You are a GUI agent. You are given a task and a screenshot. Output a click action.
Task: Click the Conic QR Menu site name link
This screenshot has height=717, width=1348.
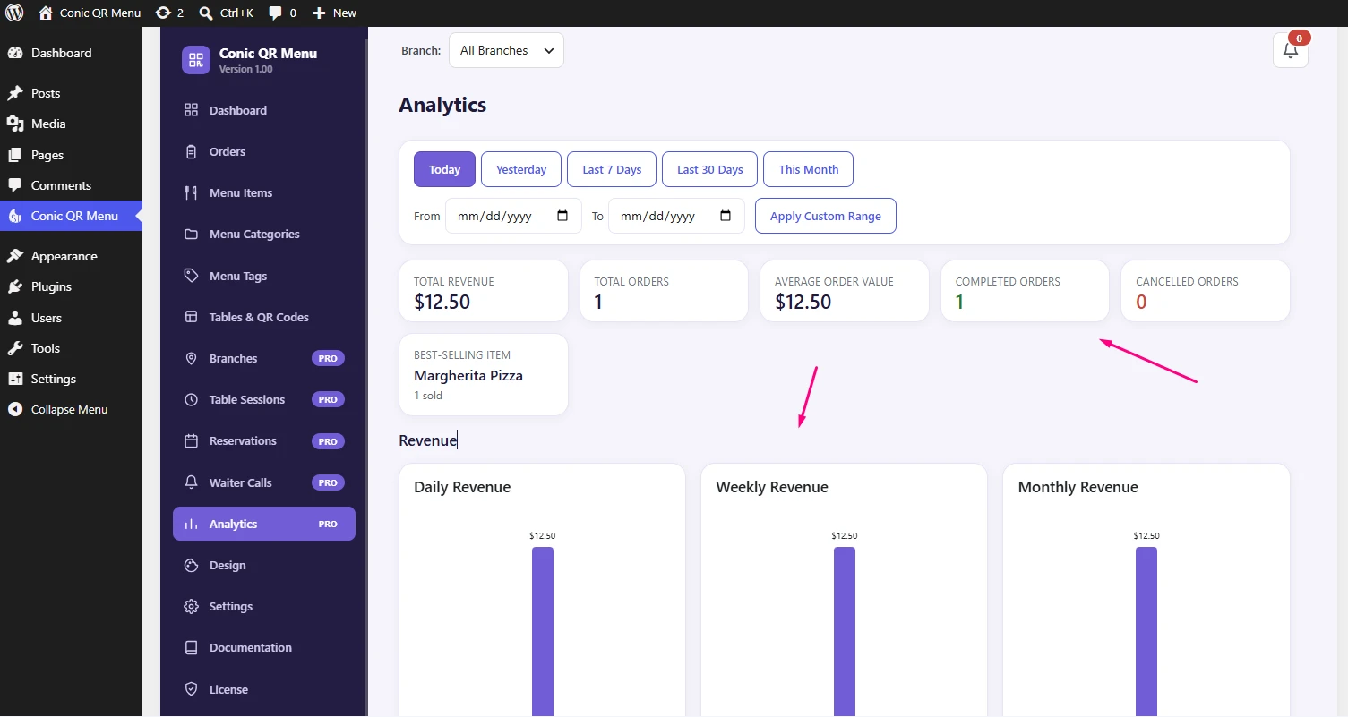pos(90,13)
